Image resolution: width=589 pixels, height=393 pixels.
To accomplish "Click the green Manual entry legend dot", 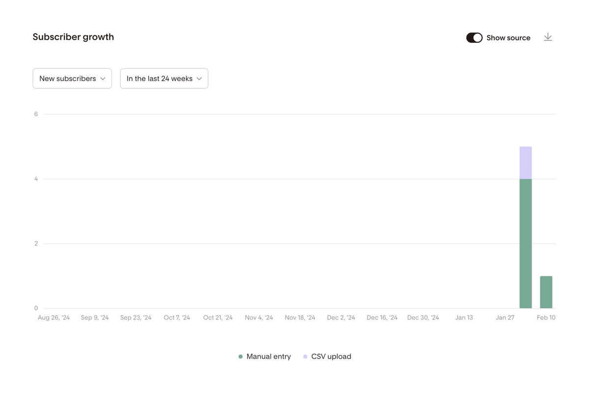I will [x=240, y=356].
